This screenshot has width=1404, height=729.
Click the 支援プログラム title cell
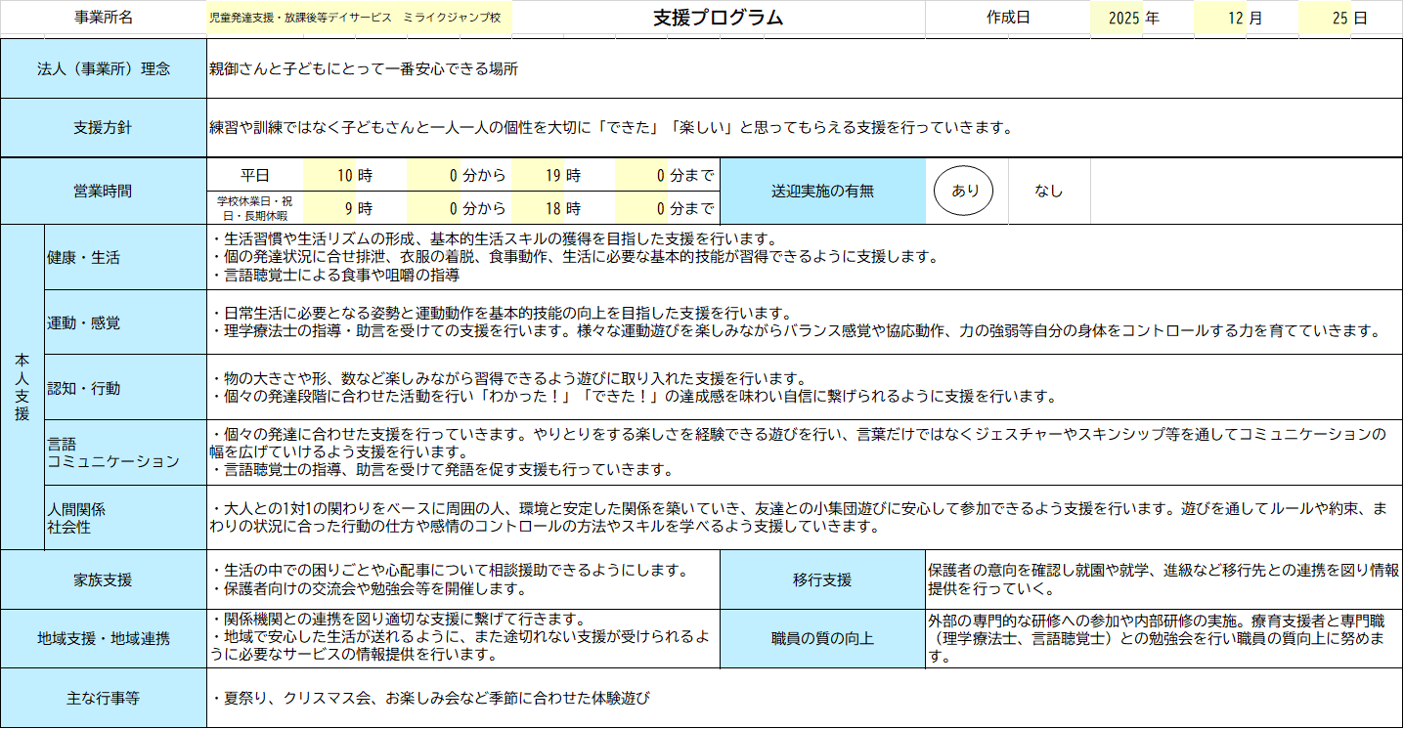tap(718, 19)
